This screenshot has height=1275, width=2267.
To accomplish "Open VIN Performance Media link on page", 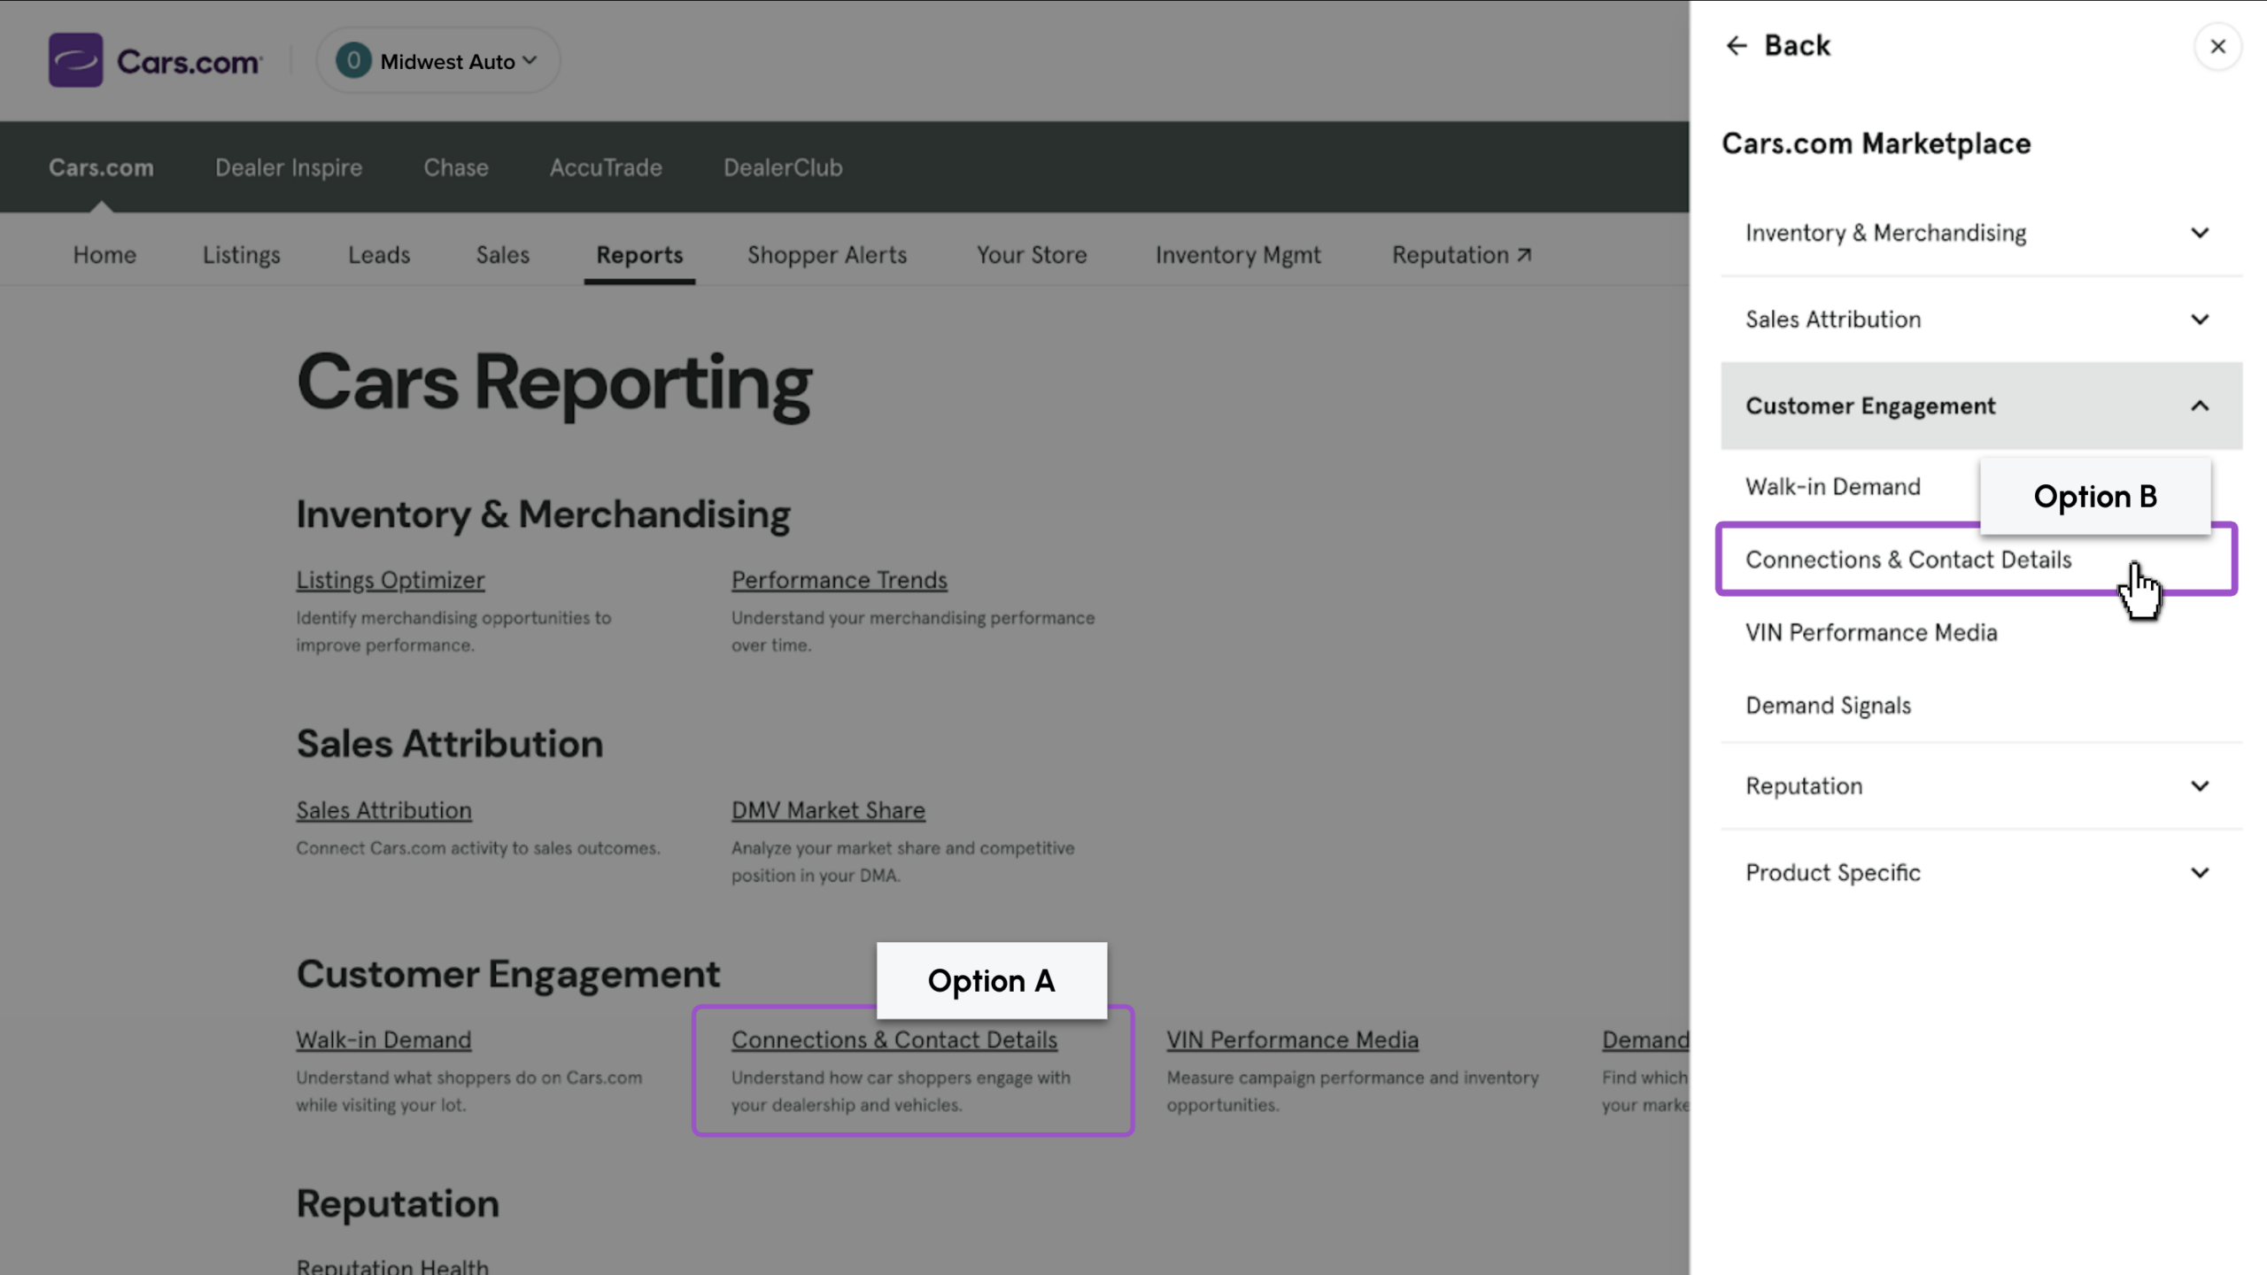I will [1292, 1039].
